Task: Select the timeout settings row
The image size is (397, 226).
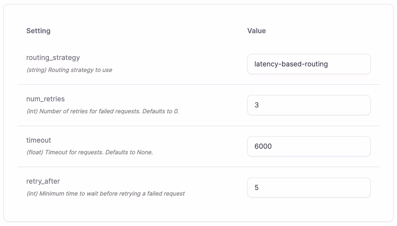Action: 155,146
